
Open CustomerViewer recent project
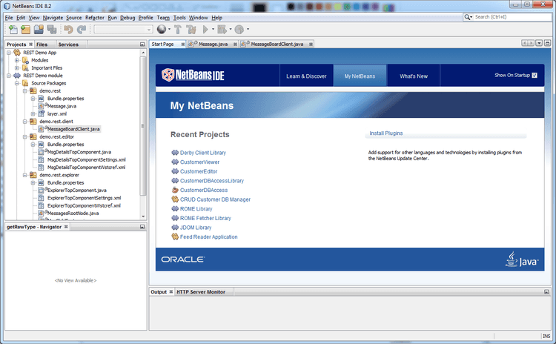point(199,162)
